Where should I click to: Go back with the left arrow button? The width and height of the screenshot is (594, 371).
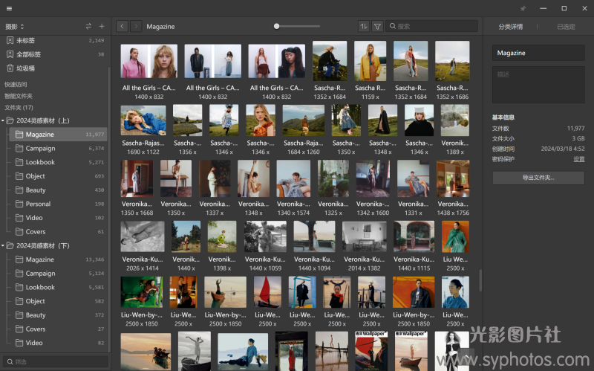(x=122, y=26)
